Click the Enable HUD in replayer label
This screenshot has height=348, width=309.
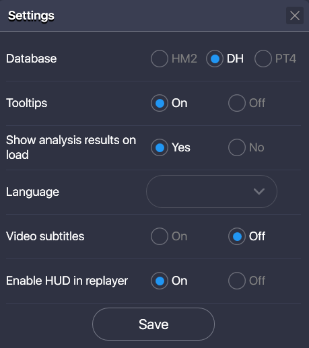click(67, 281)
